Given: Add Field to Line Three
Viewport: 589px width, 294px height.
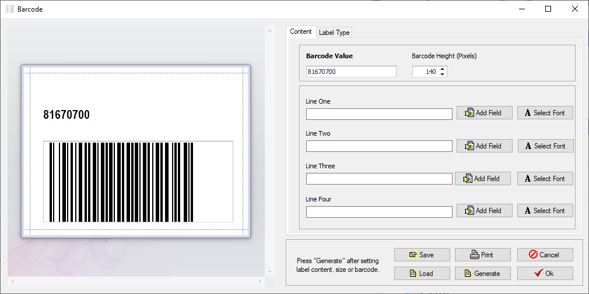Looking at the screenshot, I should click(483, 179).
